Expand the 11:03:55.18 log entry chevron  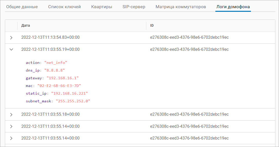coord(11,115)
